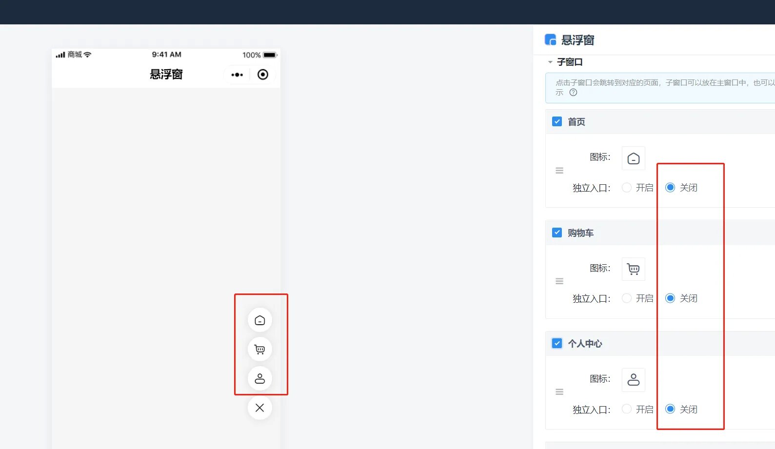The image size is (775, 449).
Task: Collapse the 子窗口 section
Action: tap(550, 62)
